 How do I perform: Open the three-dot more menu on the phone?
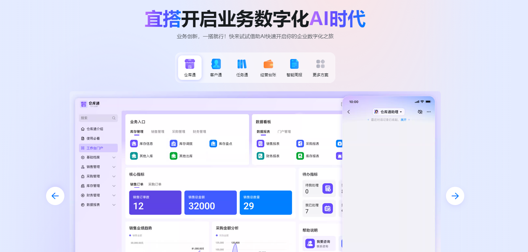click(429, 112)
